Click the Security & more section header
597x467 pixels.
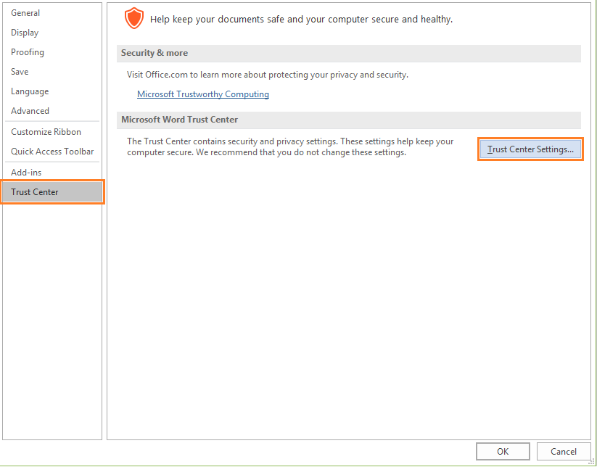coord(349,53)
